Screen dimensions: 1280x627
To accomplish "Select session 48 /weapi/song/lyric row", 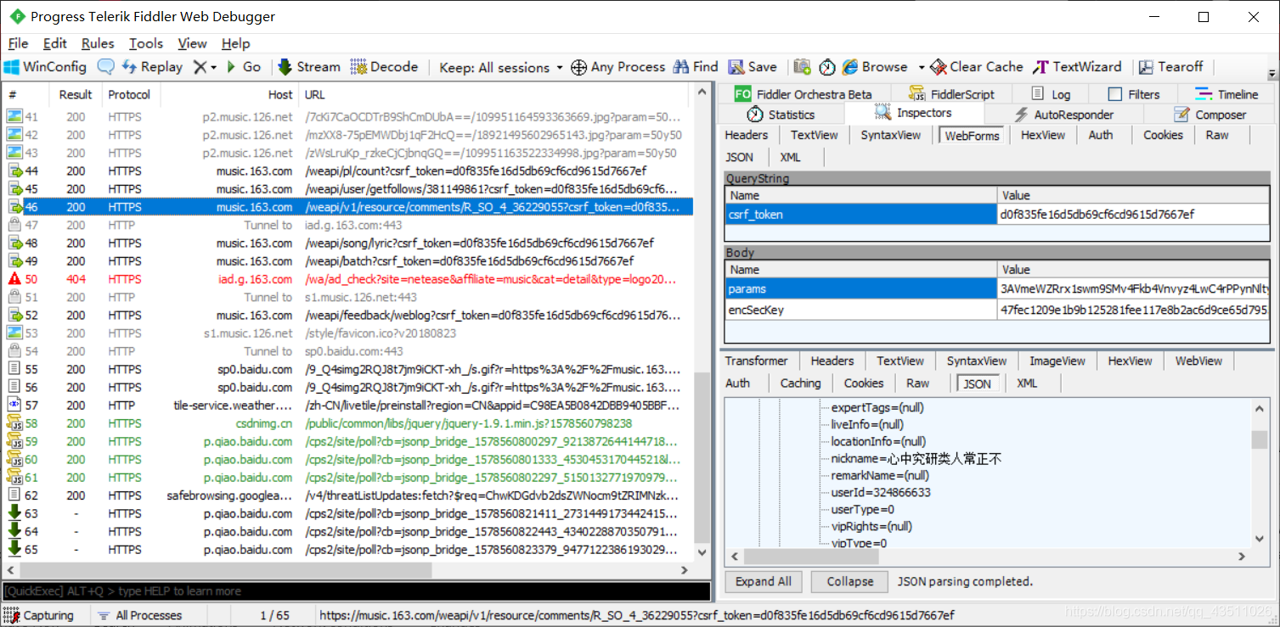I will coord(347,243).
